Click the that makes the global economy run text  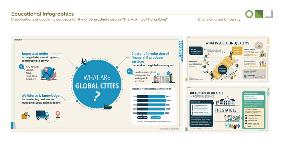[153, 65]
